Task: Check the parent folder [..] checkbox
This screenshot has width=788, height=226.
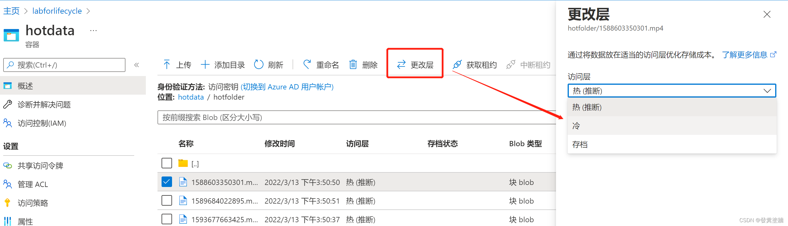Action: pyautogui.click(x=167, y=163)
